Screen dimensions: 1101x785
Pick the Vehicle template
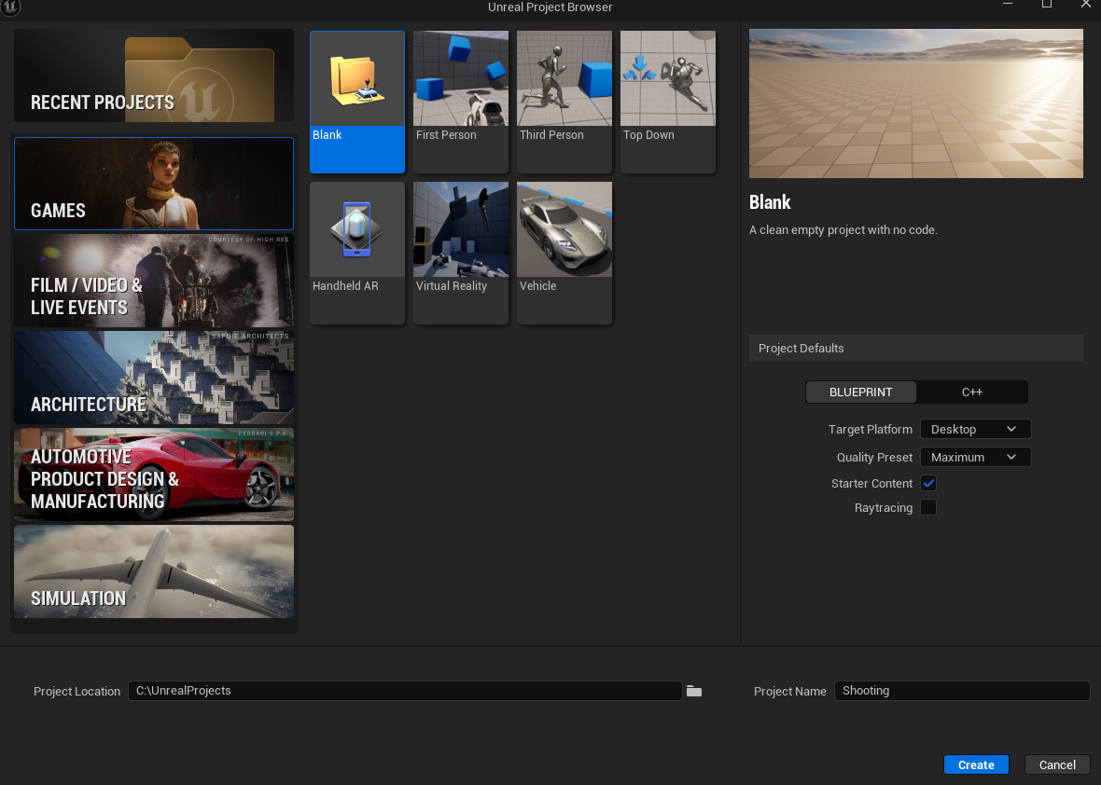pos(564,254)
